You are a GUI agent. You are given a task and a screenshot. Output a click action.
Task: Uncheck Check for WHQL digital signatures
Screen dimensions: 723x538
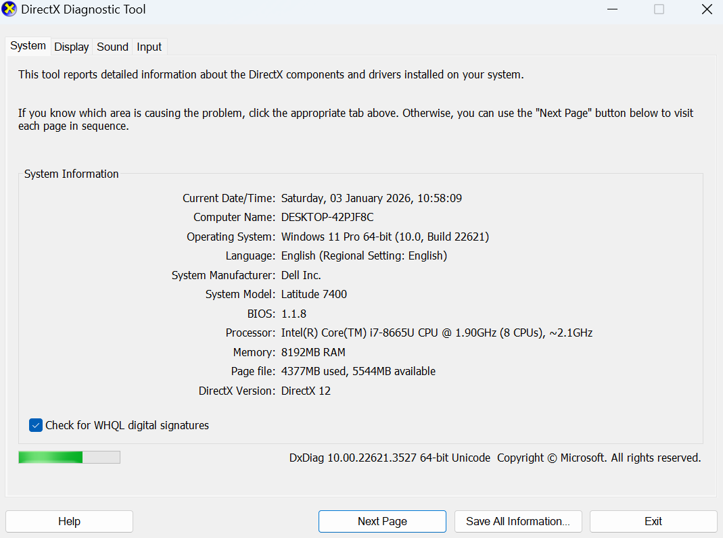35,425
